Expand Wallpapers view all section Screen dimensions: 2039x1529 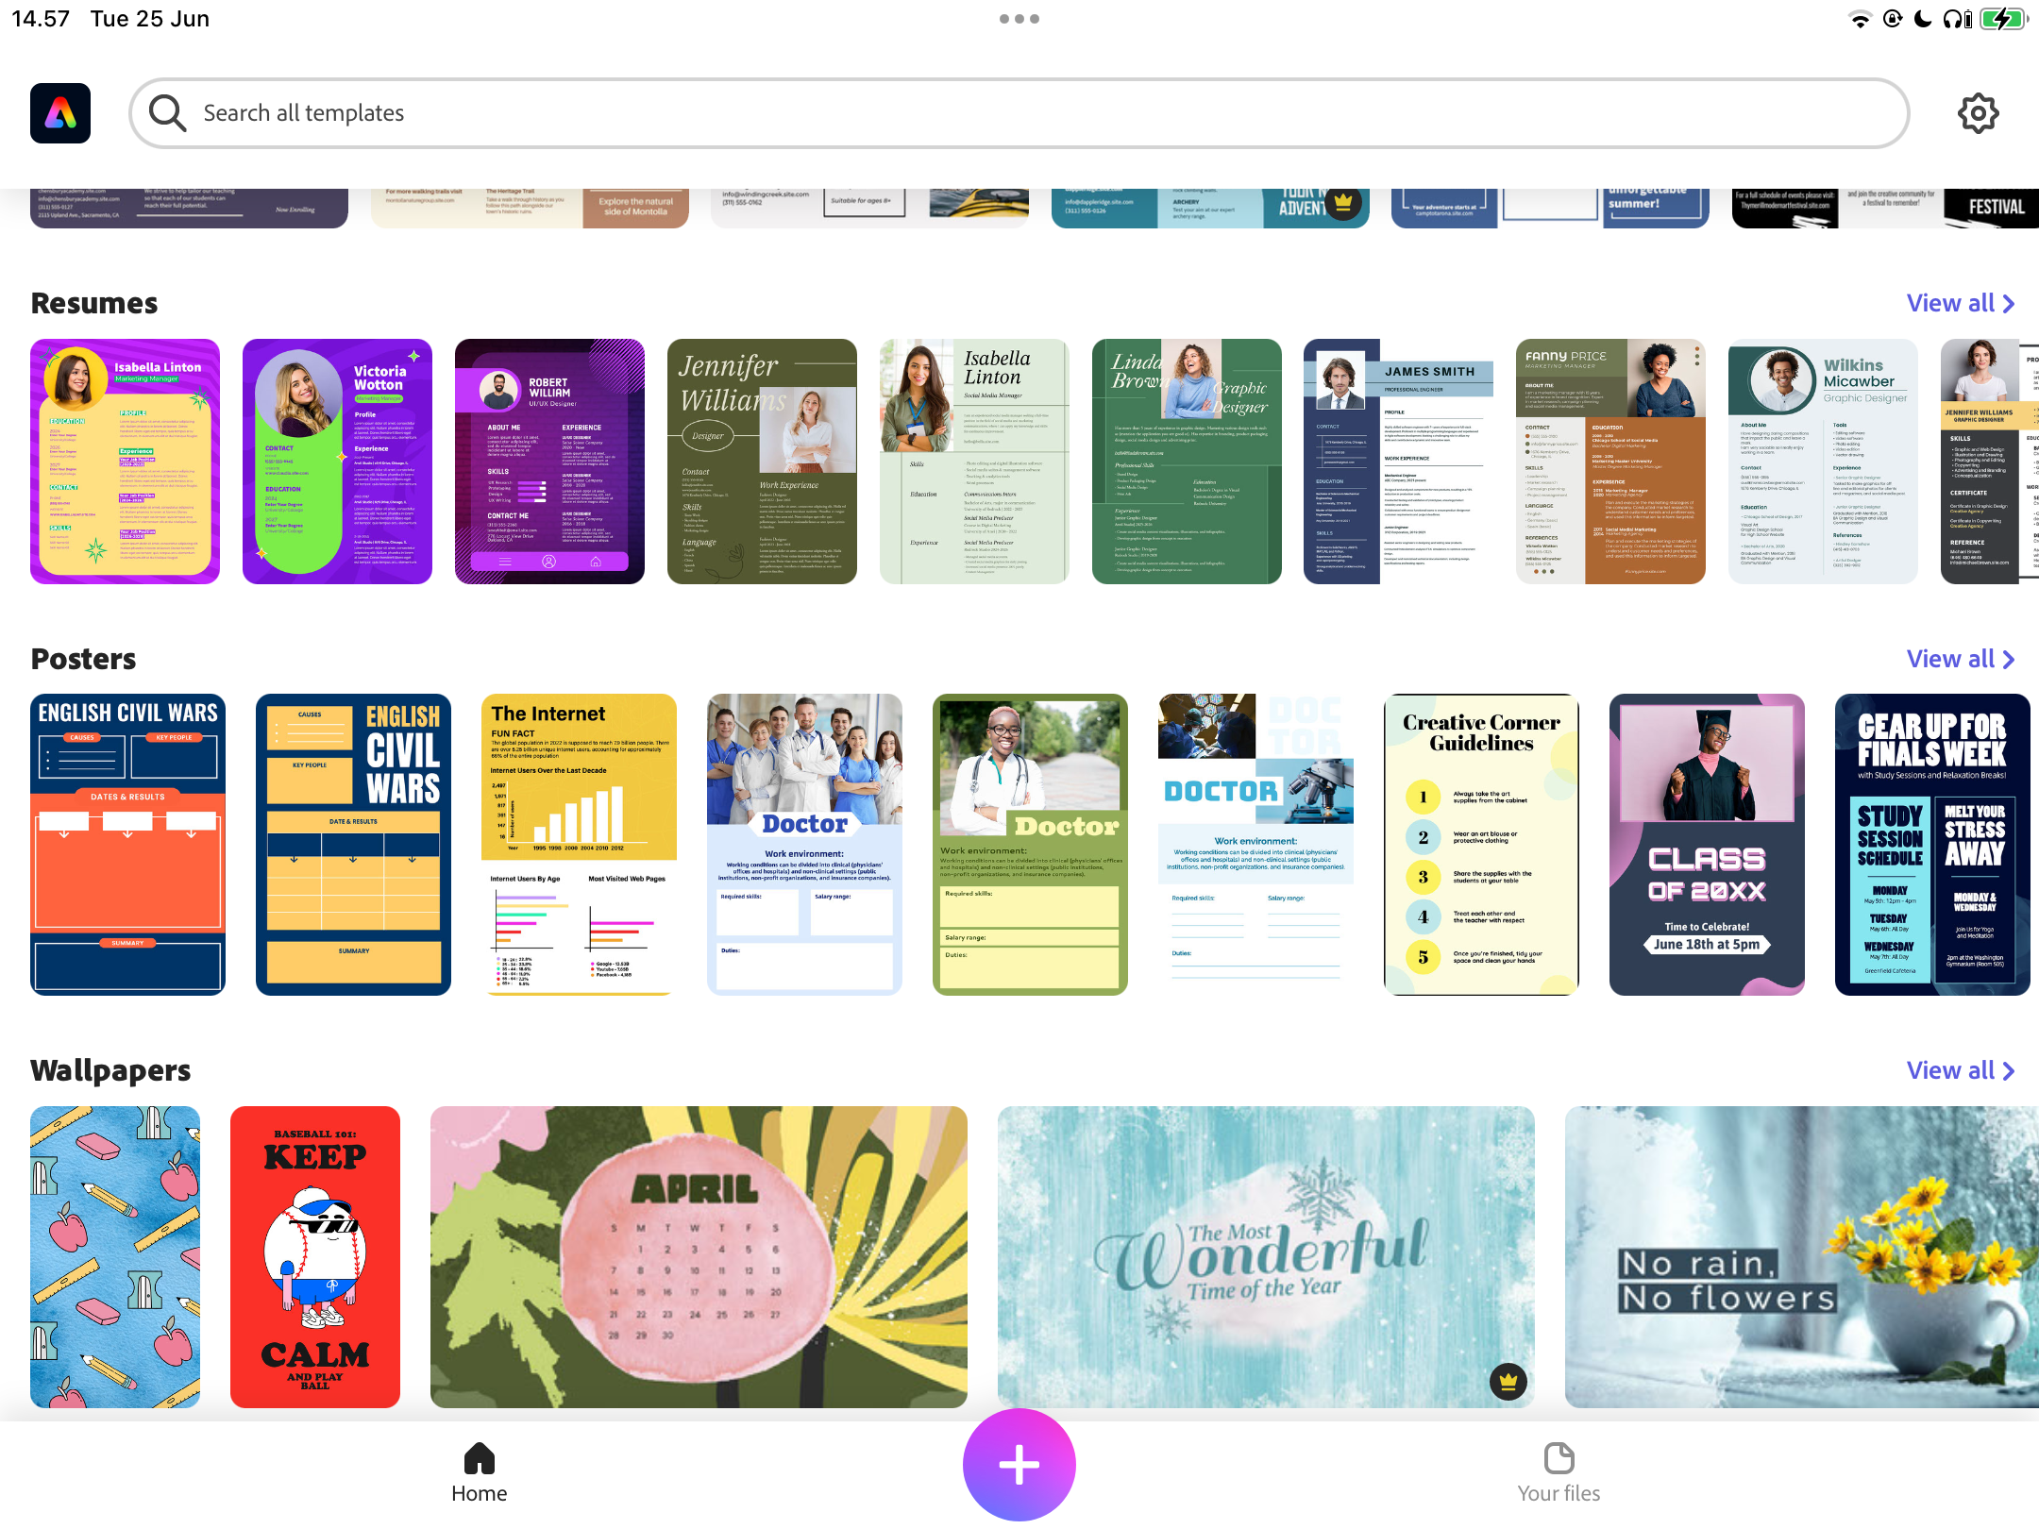[x=1957, y=1069]
